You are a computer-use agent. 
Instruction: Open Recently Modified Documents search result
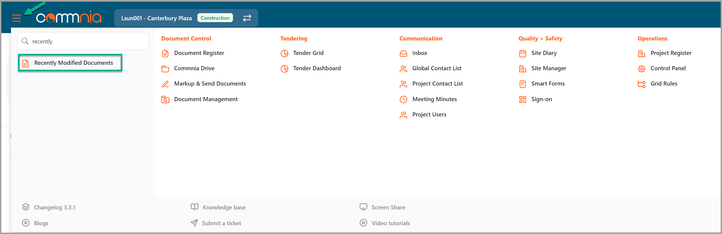coord(73,63)
